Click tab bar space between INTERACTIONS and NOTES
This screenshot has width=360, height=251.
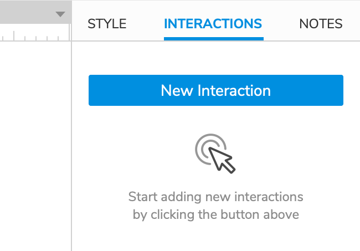click(281, 24)
